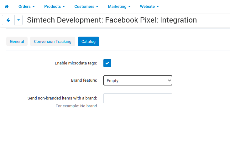Expand the Website menu
Viewport: 230px width, 164px height.
click(149, 6)
